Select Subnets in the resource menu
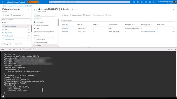The image size is (177, 99). pos(39,45)
